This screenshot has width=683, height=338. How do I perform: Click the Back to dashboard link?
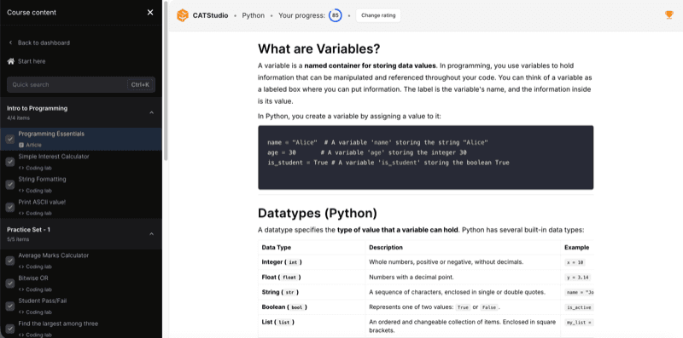(x=44, y=43)
